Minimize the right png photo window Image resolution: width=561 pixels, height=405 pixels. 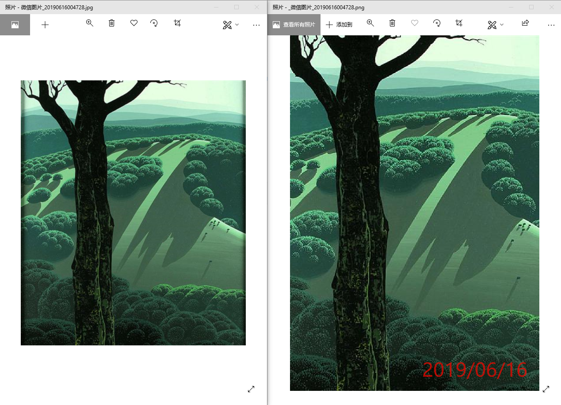tap(511, 7)
